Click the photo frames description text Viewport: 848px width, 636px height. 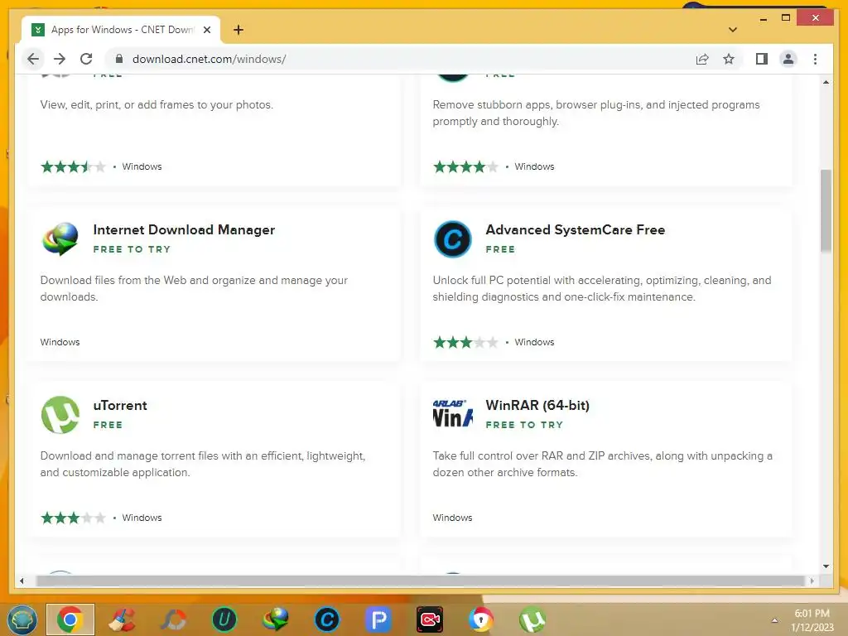point(157,104)
